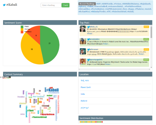This screenshot has width=156, height=125.
Task: Open the #beer recent hashtag
Action: 125,9
